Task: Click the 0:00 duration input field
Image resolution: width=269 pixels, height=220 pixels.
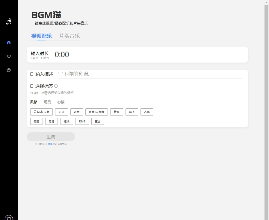Action: [x=62, y=55]
